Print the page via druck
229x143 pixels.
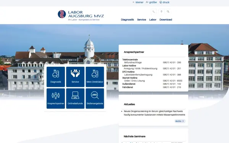point(164,2)
